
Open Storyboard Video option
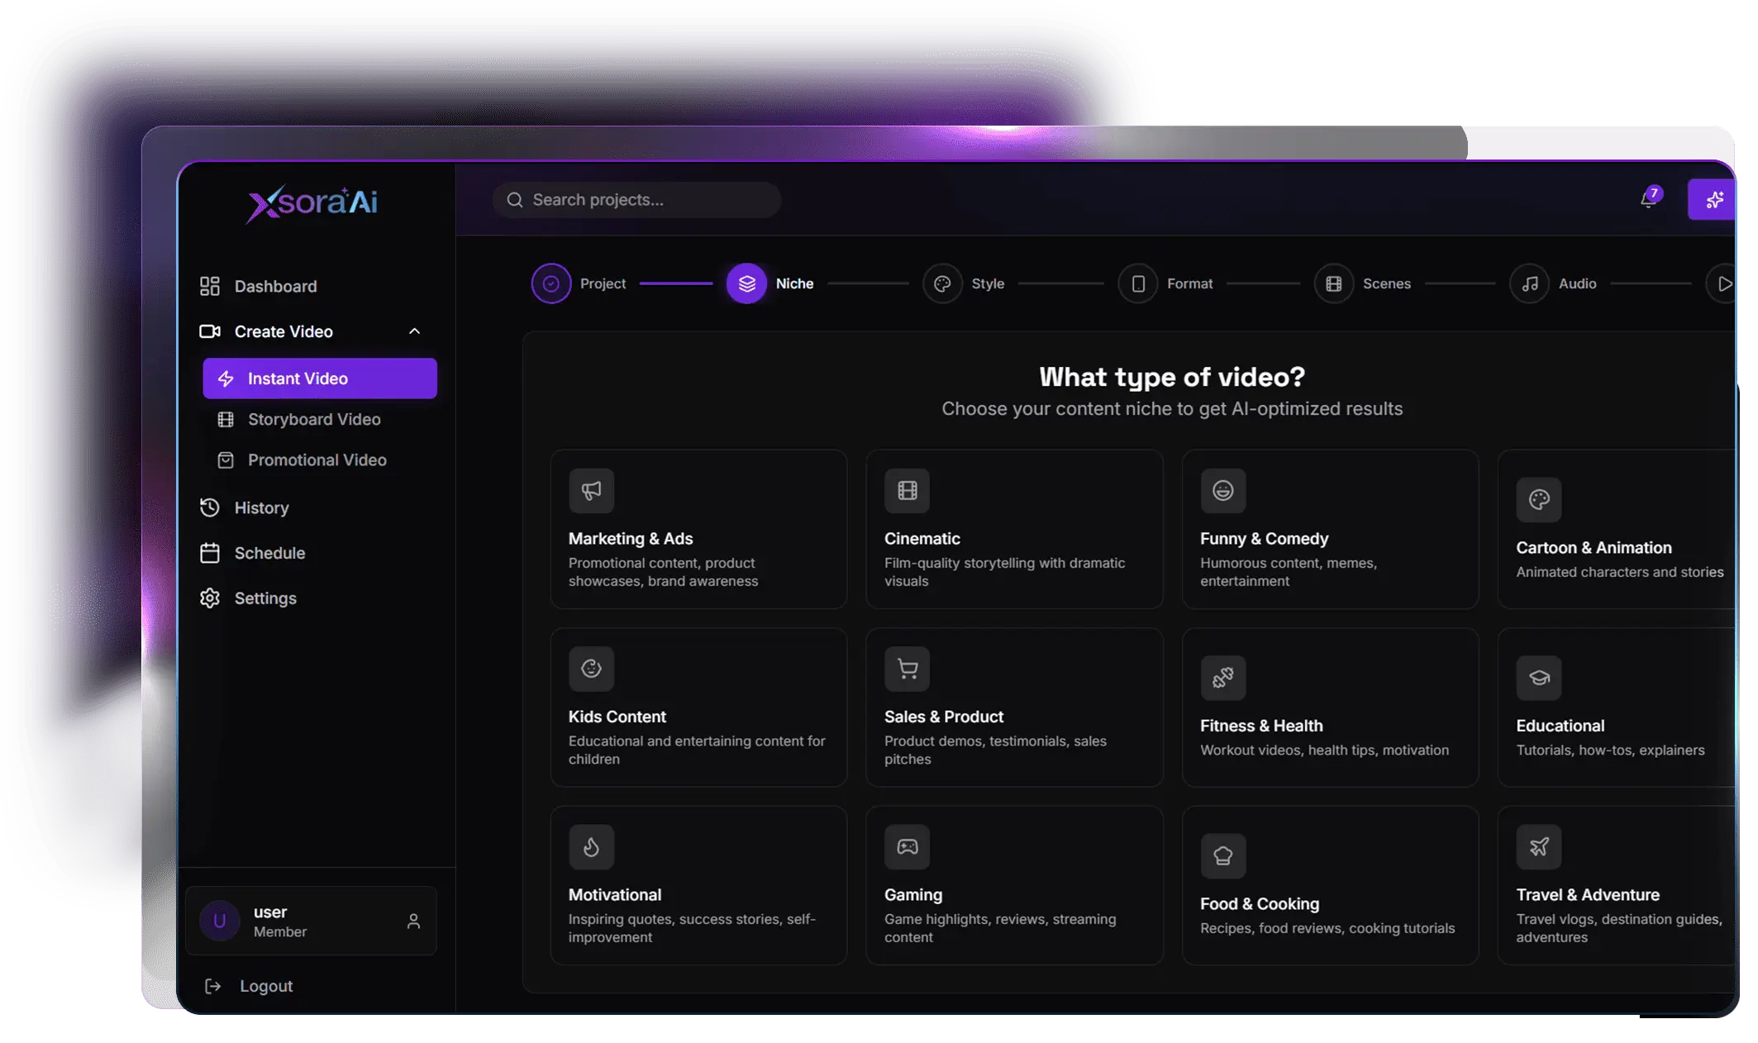click(320, 419)
